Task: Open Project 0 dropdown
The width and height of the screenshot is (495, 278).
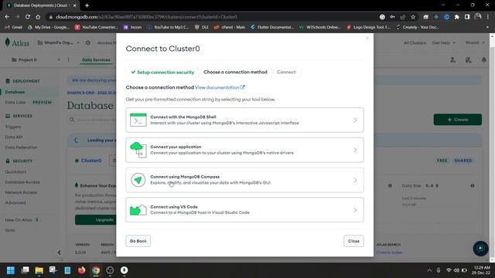Action: [x=36, y=60]
